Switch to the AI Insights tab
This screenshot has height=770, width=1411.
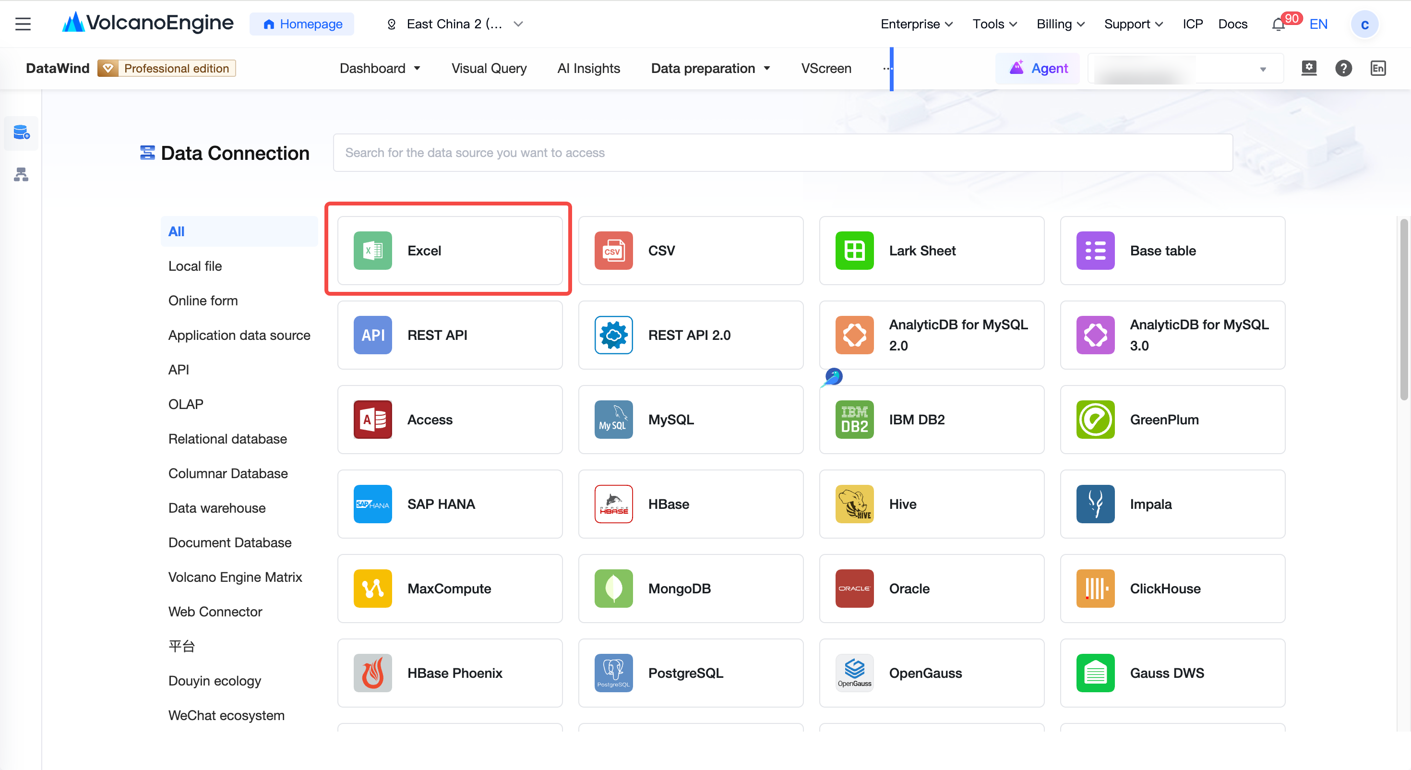click(588, 68)
